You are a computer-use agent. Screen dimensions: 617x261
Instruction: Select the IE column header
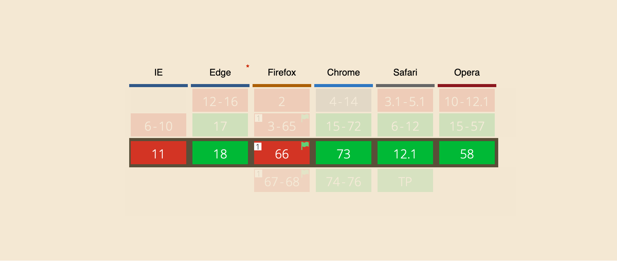click(158, 72)
